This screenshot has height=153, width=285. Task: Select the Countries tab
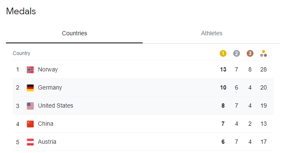pyautogui.click(x=75, y=33)
